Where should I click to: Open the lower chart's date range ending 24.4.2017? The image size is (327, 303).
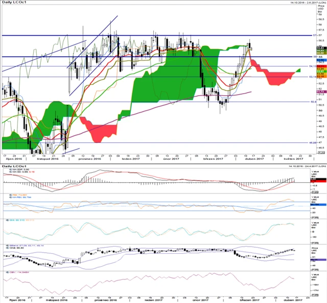(x=307, y=166)
